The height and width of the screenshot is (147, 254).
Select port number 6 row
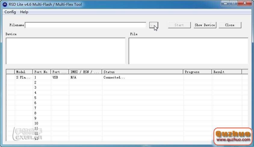click(x=127, y=103)
